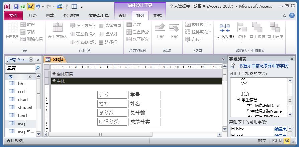Viewport: 299px width, 147px height.
Task: Open the 文件 menu tab
Action: 13,16
